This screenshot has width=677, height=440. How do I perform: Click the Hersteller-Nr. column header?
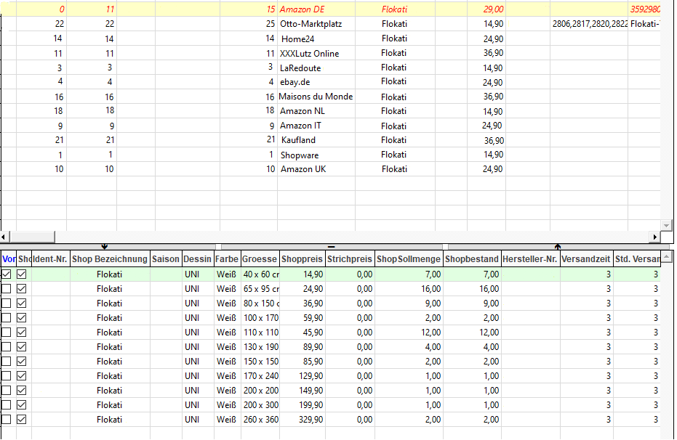pos(531,259)
